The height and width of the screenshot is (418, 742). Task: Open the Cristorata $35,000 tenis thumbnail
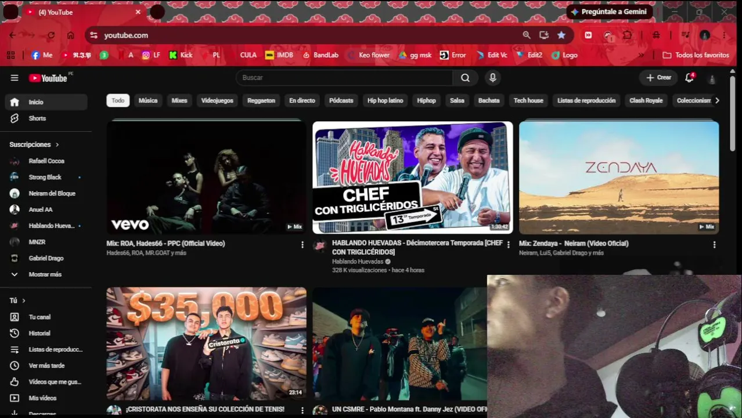tap(206, 343)
